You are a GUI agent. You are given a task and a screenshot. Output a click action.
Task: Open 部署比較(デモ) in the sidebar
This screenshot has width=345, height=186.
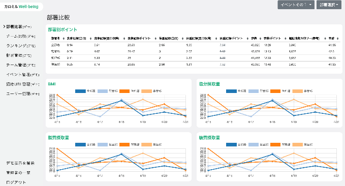[19, 26]
